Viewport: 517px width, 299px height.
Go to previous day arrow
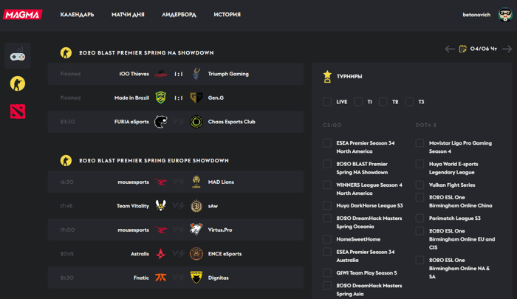point(450,49)
